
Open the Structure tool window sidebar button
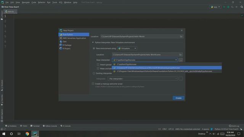coord(2,85)
